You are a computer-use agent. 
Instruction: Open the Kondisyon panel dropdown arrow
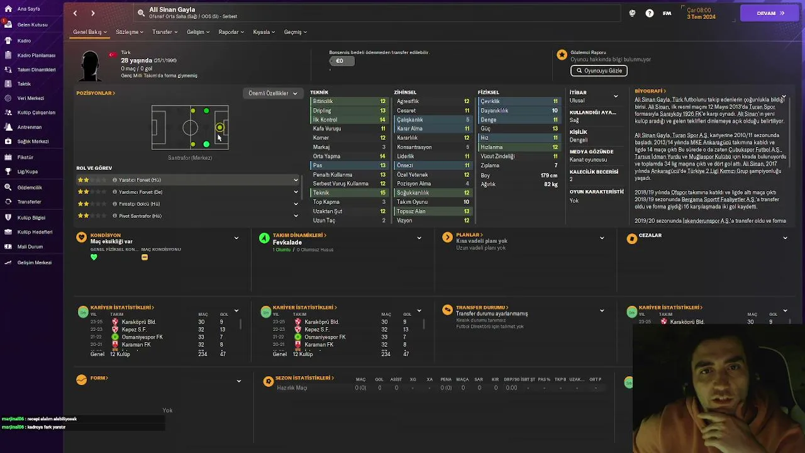pyautogui.click(x=236, y=238)
